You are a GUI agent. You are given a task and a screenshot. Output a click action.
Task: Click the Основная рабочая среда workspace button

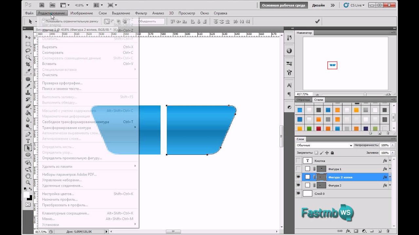coord(284,5)
